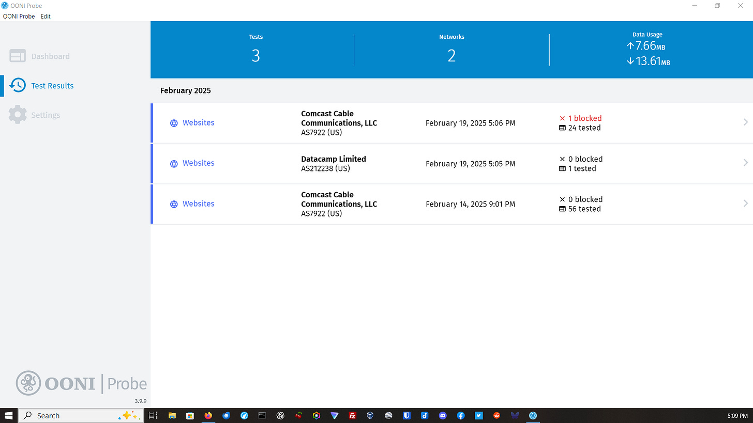Click upload data usage 7.66 MB
This screenshot has height=423, width=753.
tap(646, 46)
